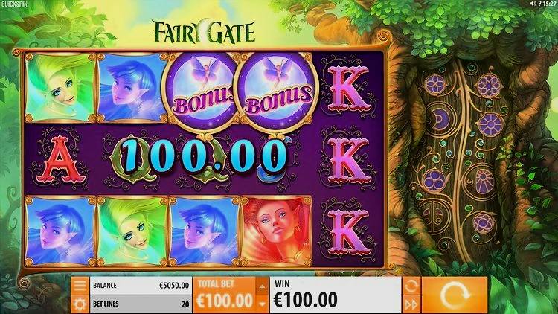Click the red-haired fairy symbol
The width and height of the screenshot is (558, 314).
[x=276, y=231]
